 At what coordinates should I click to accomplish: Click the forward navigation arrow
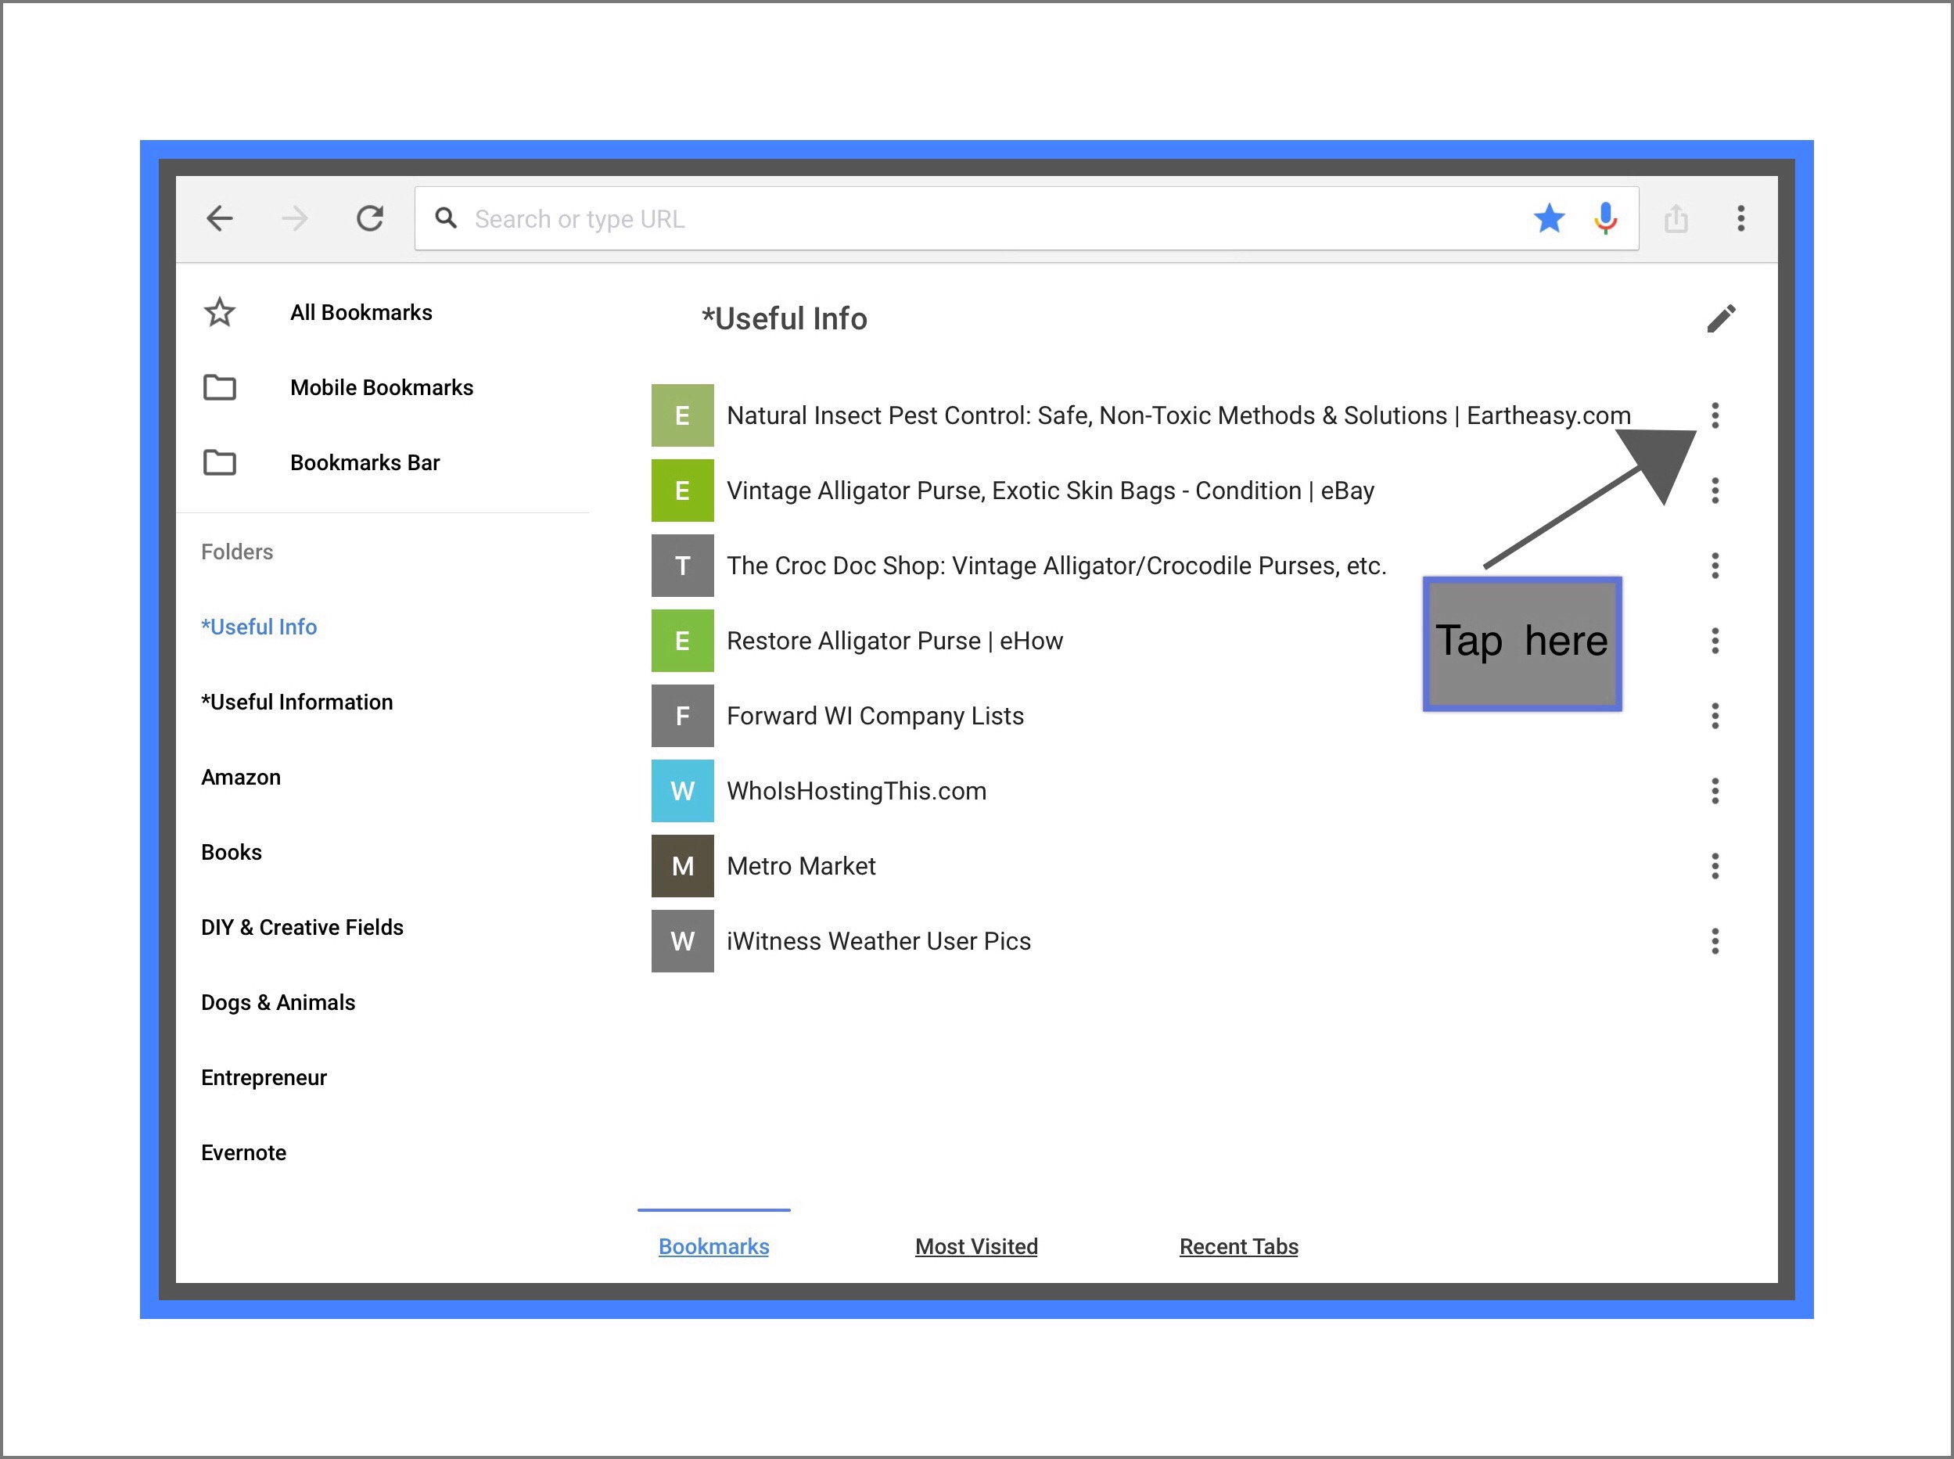[x=295, y=218]
